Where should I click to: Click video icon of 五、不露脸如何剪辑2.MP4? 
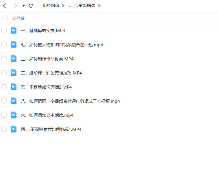click(14, 87)
